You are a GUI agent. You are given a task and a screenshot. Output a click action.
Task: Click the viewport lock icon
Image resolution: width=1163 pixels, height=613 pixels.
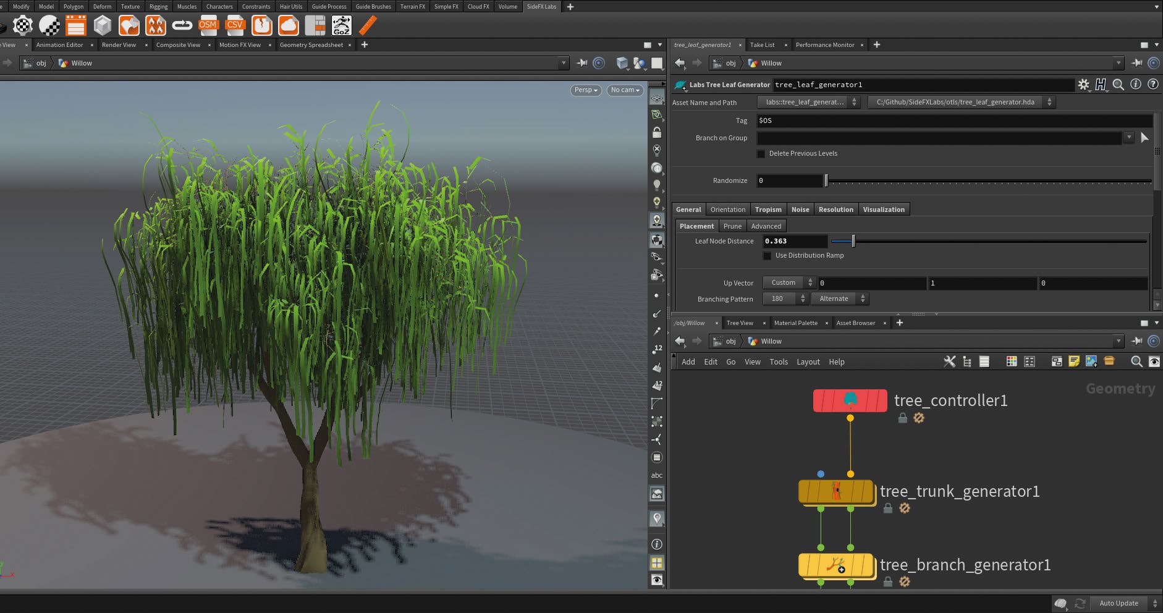pyautogui.click(x=657, y=132)
